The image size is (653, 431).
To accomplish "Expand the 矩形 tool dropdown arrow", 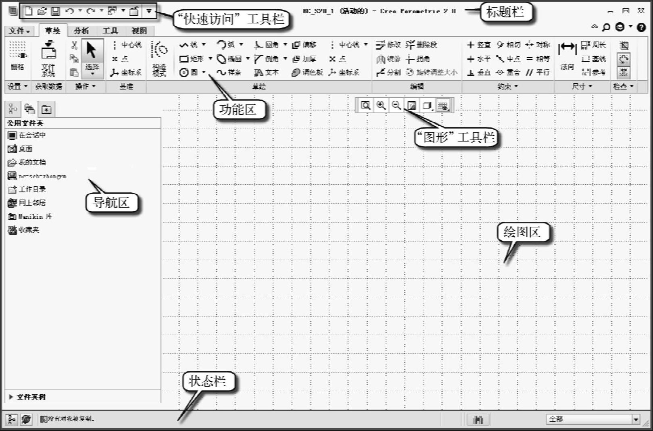I will pos(210,59).
